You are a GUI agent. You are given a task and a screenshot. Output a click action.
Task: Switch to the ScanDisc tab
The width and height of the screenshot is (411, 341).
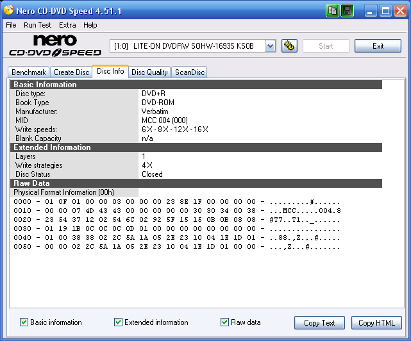click(x=190, y=72)
